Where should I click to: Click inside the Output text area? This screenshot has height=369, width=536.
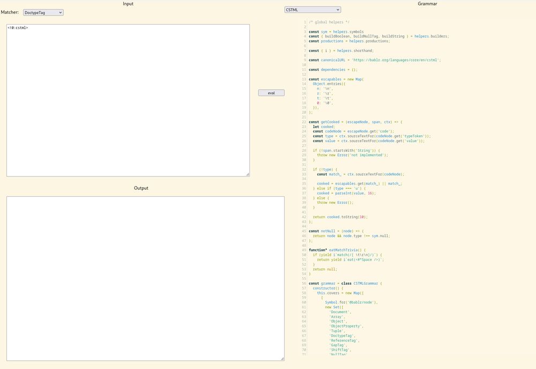145,278
